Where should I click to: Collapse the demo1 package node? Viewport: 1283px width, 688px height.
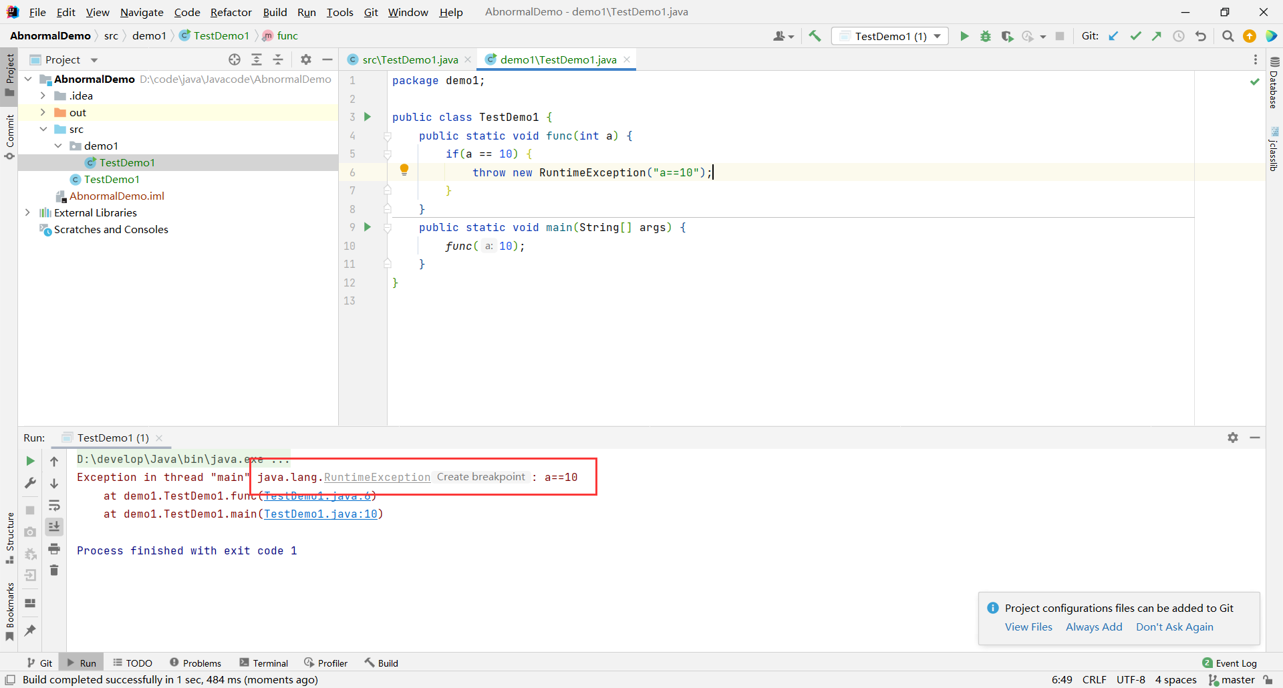(58, 146)
